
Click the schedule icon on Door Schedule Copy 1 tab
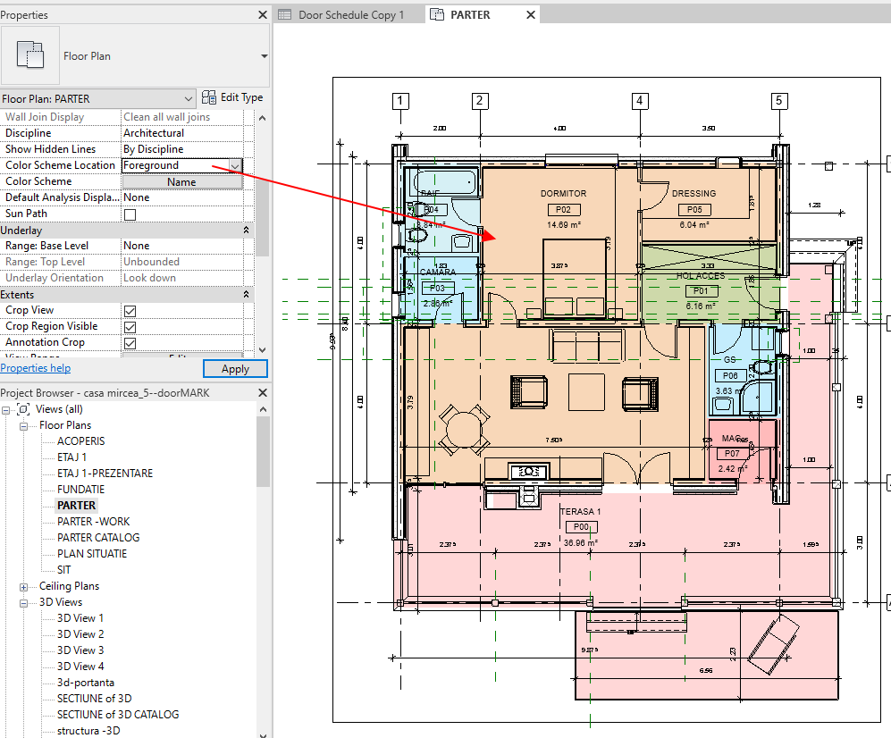click(285, 14)
